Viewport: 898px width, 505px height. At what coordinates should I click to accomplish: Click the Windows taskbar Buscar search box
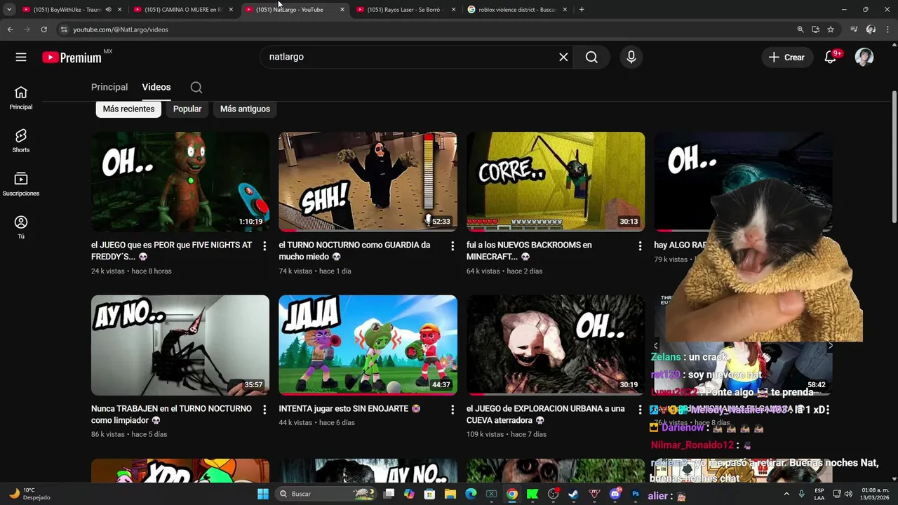(326, 494)
